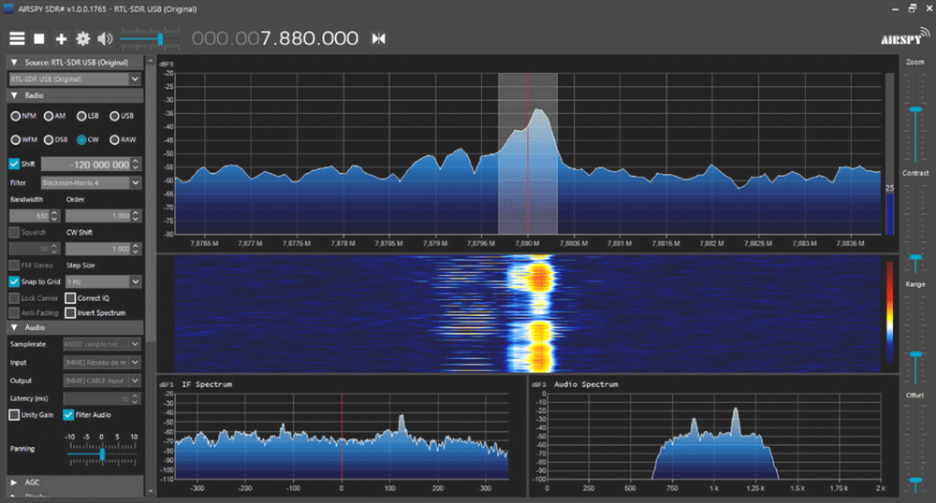The width and height of the screenshot is (936, 503).
Task: Adjust the Zoom slider handle
Action: coord(915,109)
